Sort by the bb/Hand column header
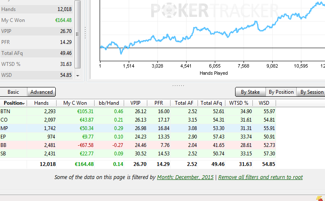 (109, 103)
